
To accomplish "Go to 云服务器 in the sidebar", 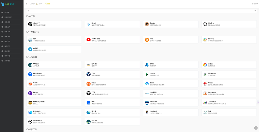I will (7, 22).
